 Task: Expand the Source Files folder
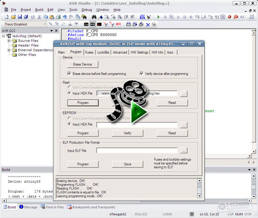pyautogui.click(x=9, y=41)
